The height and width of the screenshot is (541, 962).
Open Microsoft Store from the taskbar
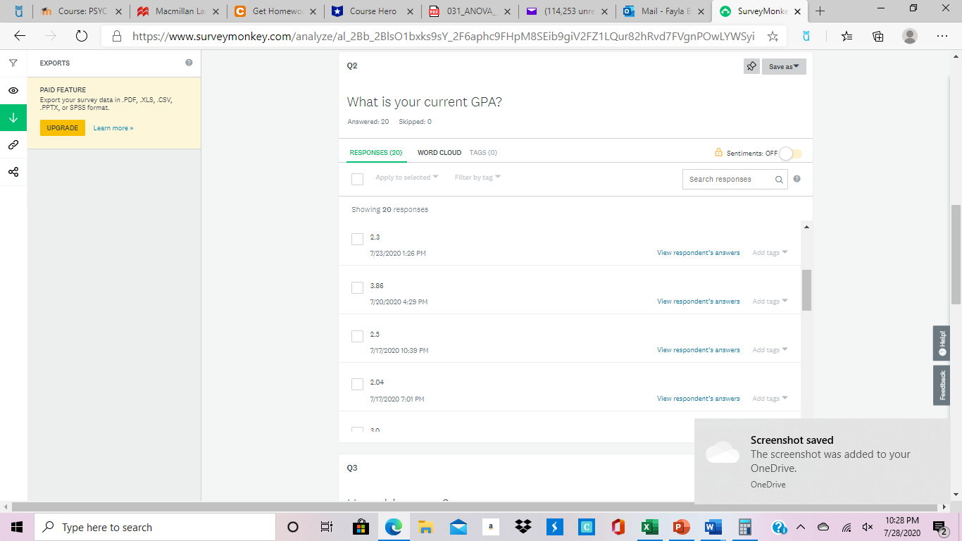click(x=361, y=527)
